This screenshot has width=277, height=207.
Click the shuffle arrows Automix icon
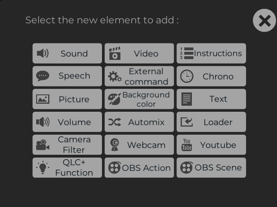click(115, 122)
